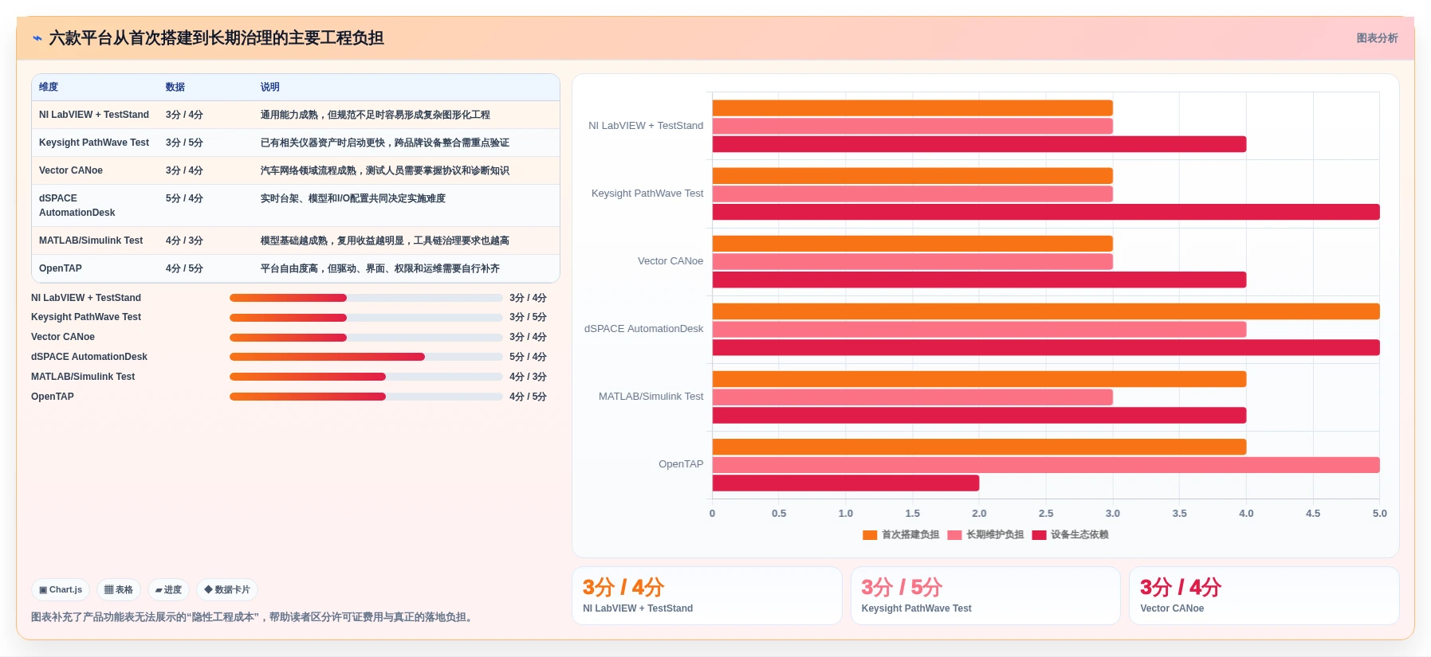Click the NI LabVIEW + TestStand progress bar
1431x657 pixels.
coord(366,298)
